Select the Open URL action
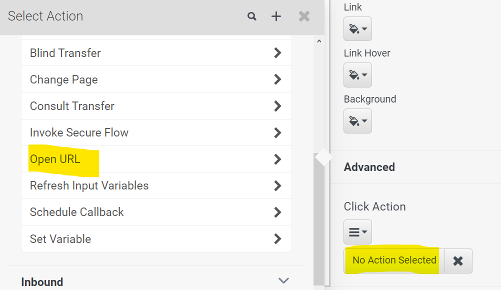 (x=55, y=159)
